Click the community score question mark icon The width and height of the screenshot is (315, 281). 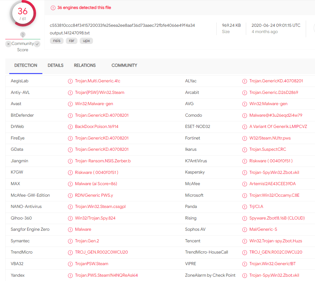[23, 35]
